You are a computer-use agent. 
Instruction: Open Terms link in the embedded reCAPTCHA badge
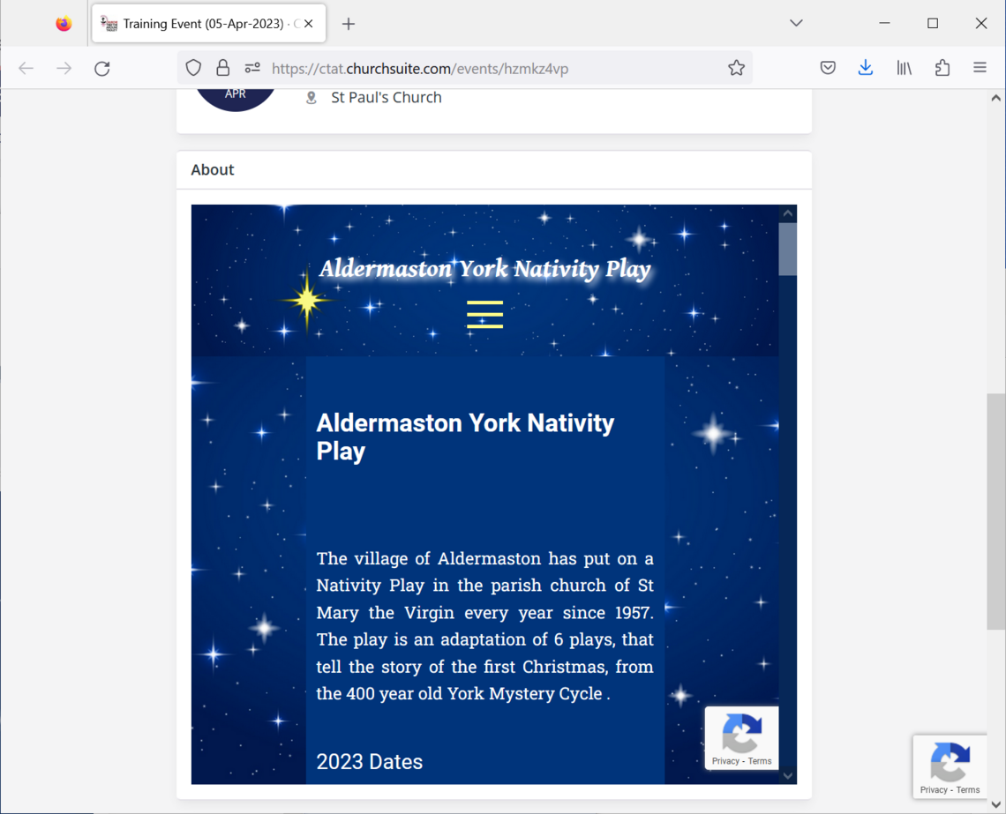(760, 761)
